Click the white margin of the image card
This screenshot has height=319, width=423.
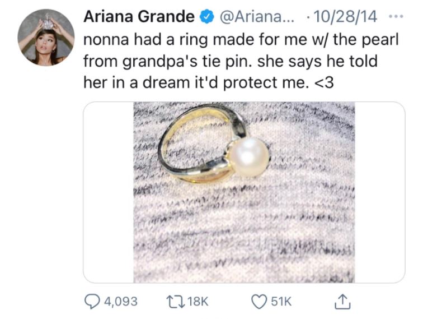click(x=109, y=192)
